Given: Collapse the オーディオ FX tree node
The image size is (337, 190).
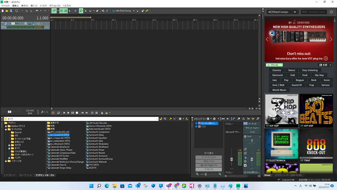Looking at the screenshot, I should (x=6, y=129).
